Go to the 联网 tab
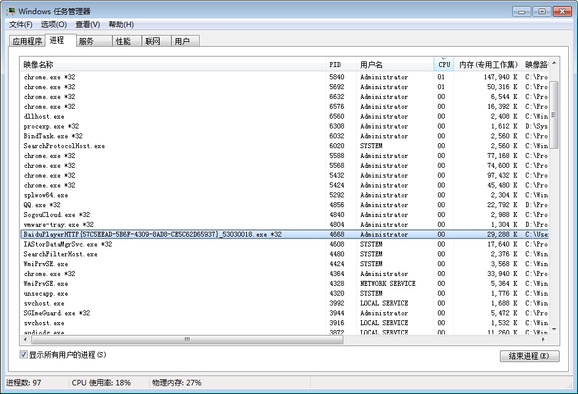Screen dimensions: 578x394 [157, 41]
